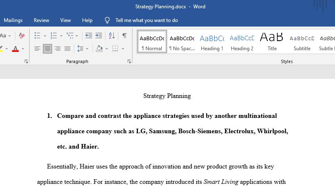
Task: Sort selected text alphabetically
Action: coord(112,36)
